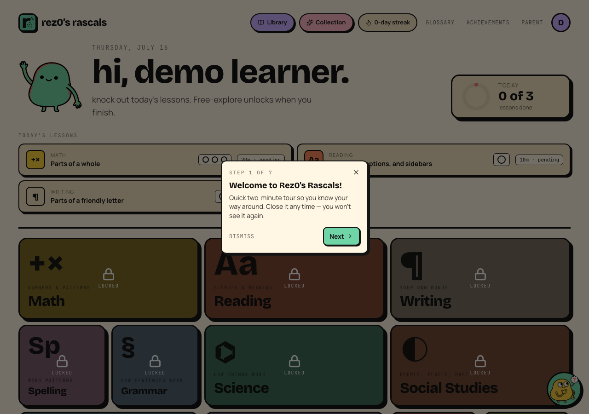Screen dimensions: 589x414
Task: Click the Spelling card lock icon
Action: point(62,362)
